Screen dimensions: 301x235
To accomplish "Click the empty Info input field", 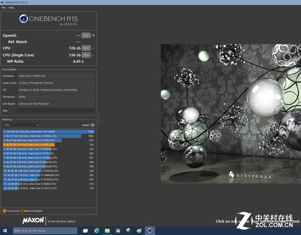I will [56, 111].
